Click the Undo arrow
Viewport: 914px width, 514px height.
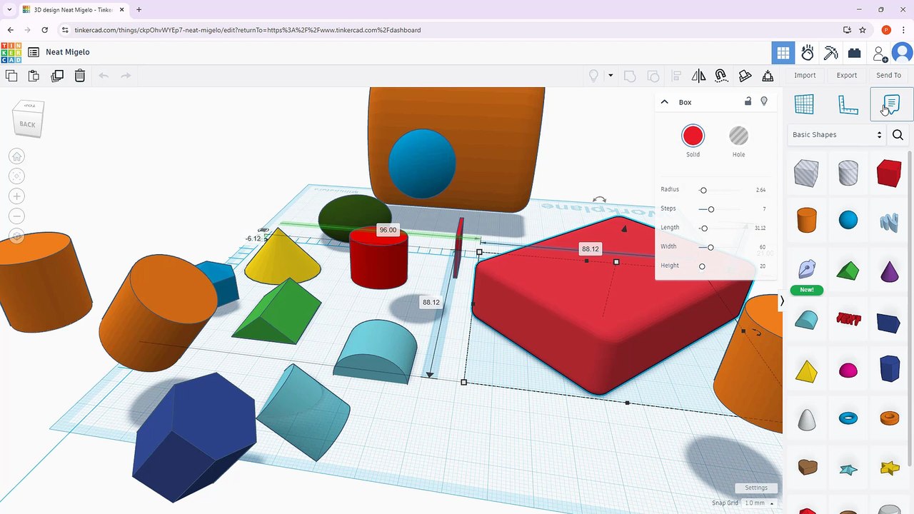click(104, 76)
